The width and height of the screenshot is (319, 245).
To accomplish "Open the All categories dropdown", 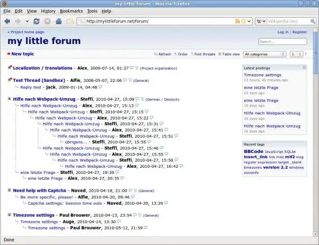I will coord(265,54).
